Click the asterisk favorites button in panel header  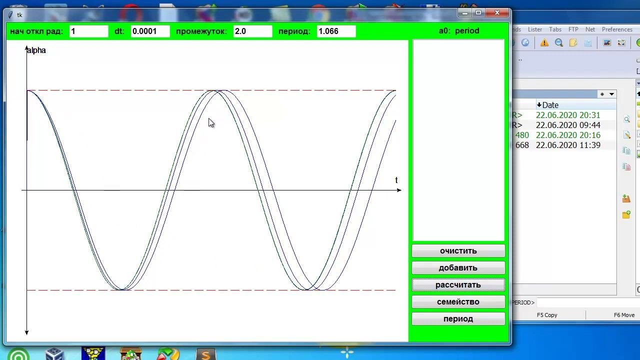point(602,94)
